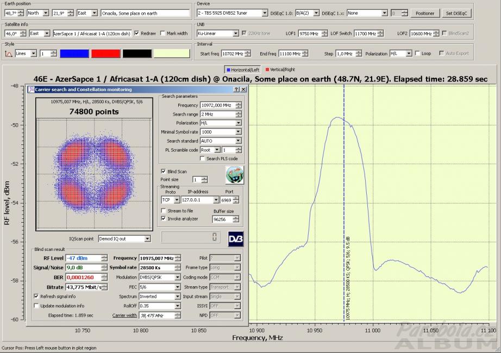This screenshot has height=353, width=501.
Task: Click the End freq stepper arrows
Action: [305, 54]
